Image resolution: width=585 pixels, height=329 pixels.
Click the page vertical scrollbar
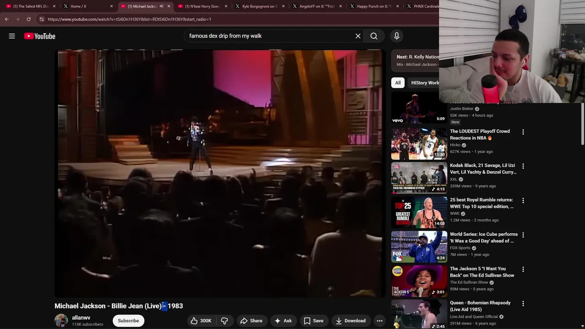[x=582, y=123]
